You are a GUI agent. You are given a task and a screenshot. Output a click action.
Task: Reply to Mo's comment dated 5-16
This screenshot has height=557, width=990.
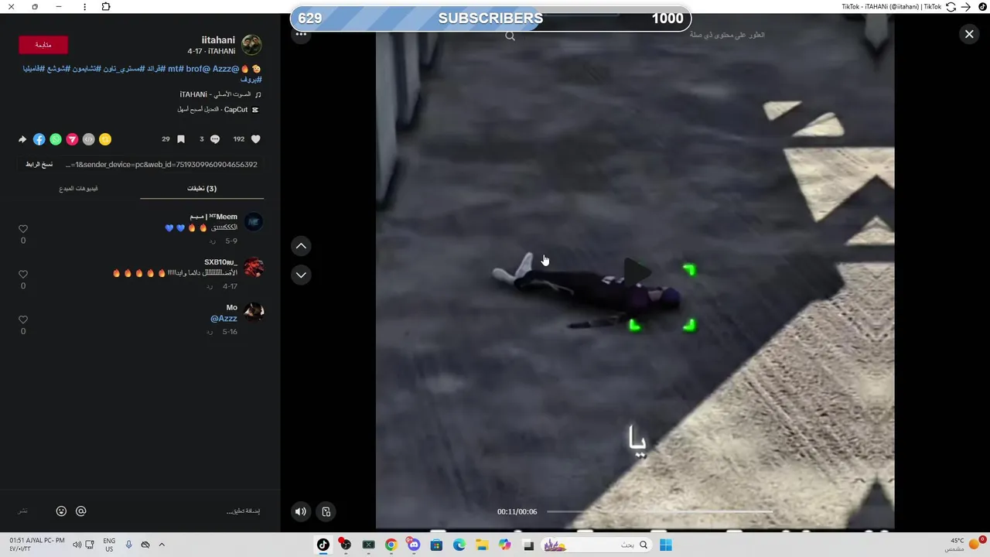click(210, 332)
